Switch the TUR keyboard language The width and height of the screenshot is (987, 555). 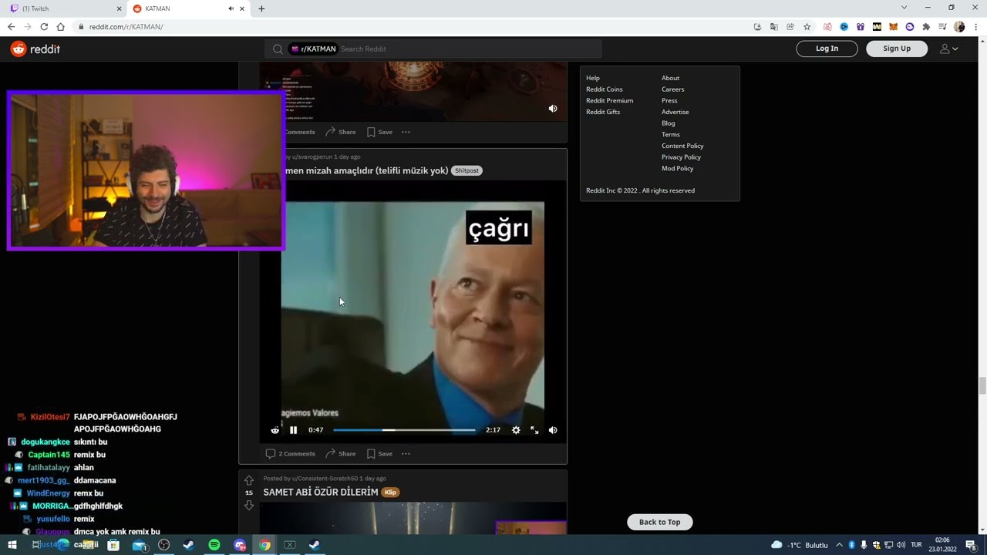point(916,545)
